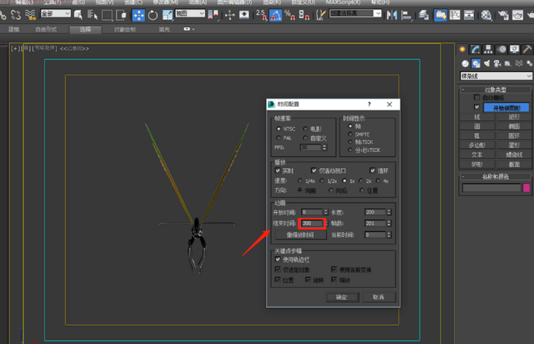Screen dimensions: 534x344
Task: Select the Space Warps category icon
Action: coord(519,63)
